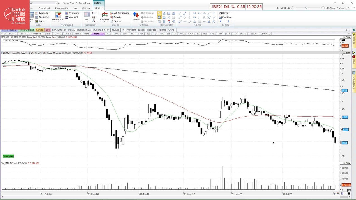Open the Estudio analysis tool

pyautogui.click(x=116, y=17)
